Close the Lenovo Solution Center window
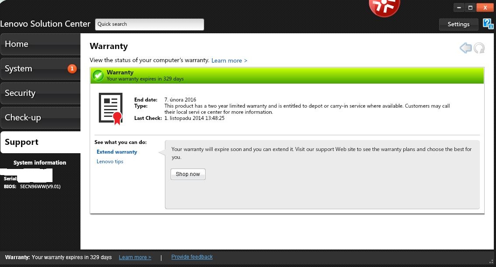Screen dimensions: 496x267 pos(485,7)
